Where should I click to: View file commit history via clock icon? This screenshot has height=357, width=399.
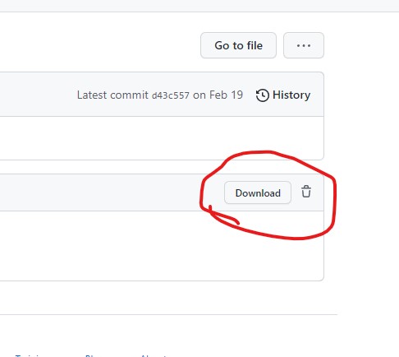[262, 95]
